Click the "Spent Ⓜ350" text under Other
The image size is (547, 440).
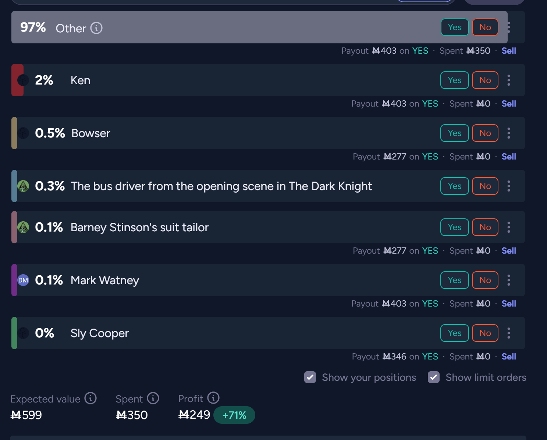(465, 51)
